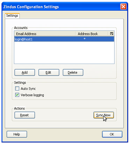Select the Settings tab
The width and height of the screenshot is (130, 144).
coord(12,16)
